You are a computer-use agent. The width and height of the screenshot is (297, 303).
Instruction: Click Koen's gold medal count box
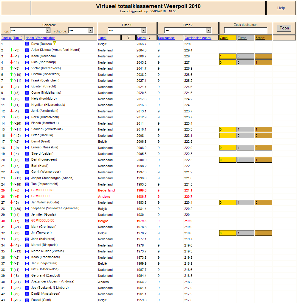pos(228,56)
